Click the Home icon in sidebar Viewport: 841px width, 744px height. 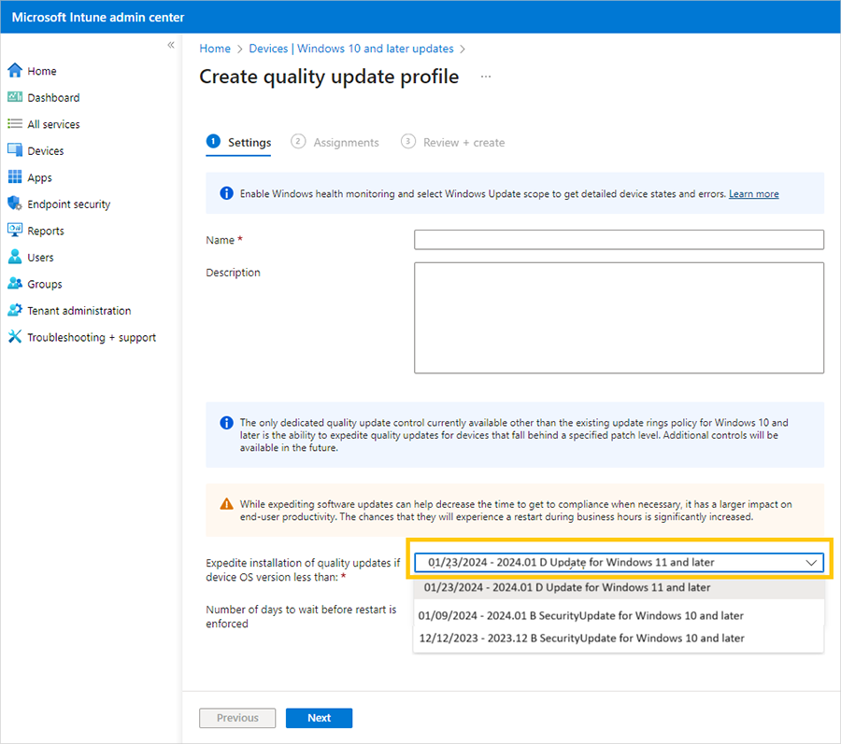tap(15, 71)
